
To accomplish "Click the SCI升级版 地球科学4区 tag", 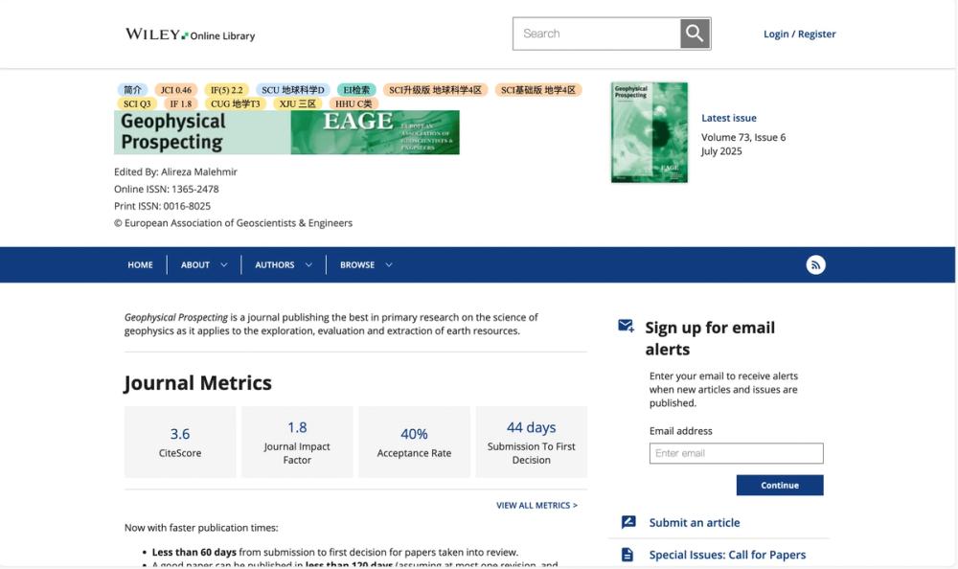I will 435,90.
